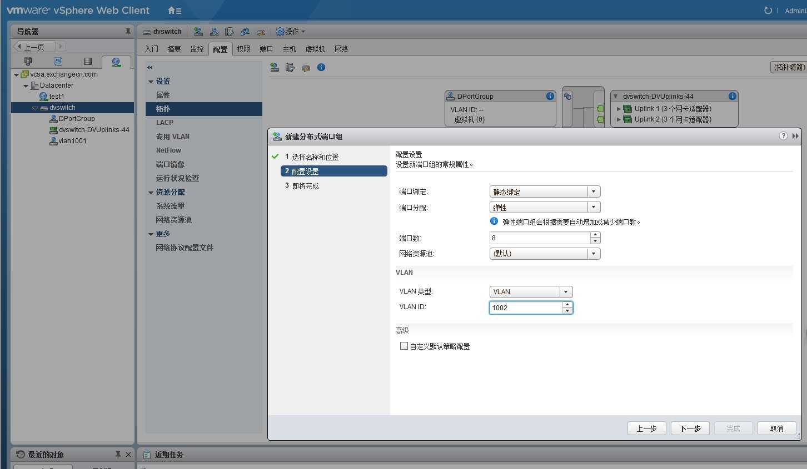
Task: Open the 监控 tab
Action: tap(197, 49)
